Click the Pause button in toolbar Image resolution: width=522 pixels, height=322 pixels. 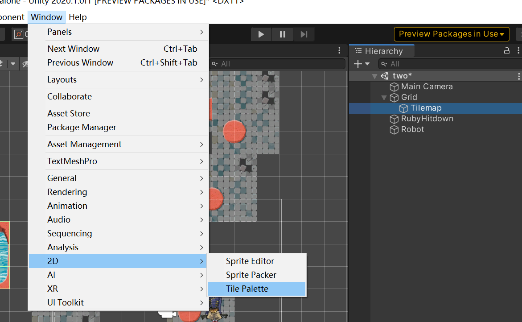[x=282, y=34]
